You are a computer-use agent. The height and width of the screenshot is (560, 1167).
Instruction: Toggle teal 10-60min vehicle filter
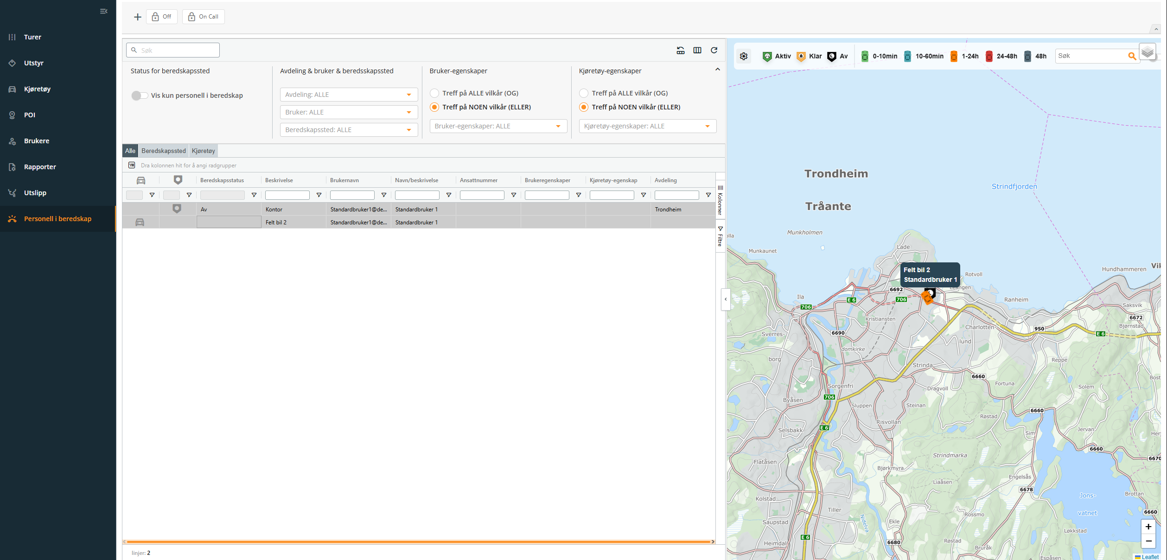907,57
